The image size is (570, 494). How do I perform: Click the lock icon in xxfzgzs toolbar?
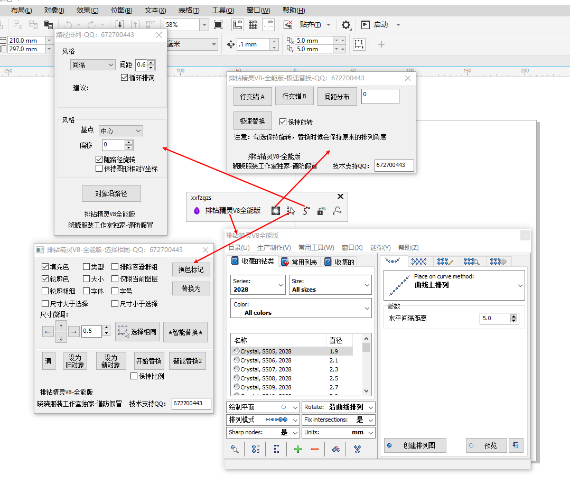point(321,211)
